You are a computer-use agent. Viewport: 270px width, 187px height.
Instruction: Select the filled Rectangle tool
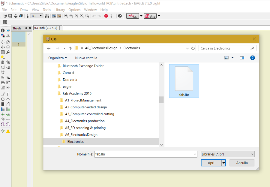coord(3,104)
